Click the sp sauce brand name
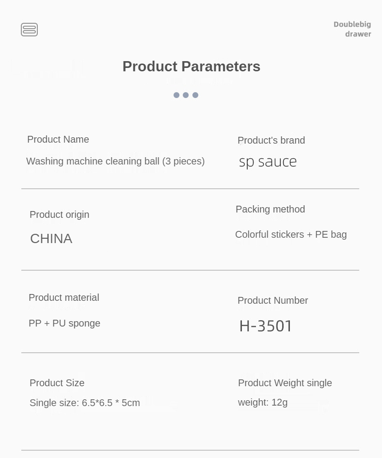 268,162
